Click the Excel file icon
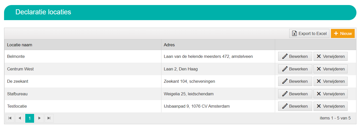This screenshot has width=361, height=128. (x=294, y=33)
